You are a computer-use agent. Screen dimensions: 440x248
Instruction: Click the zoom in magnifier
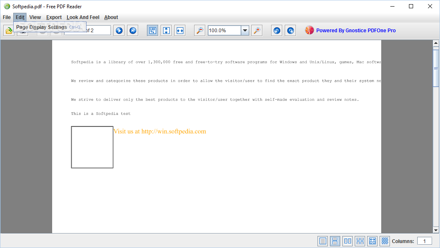tap(257, 31)
